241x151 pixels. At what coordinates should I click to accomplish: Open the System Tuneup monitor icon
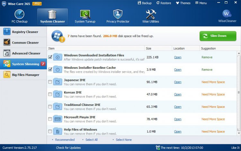click(85, 14)
